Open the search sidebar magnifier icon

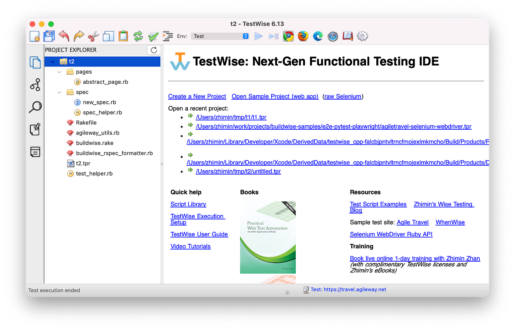(35, 107)
